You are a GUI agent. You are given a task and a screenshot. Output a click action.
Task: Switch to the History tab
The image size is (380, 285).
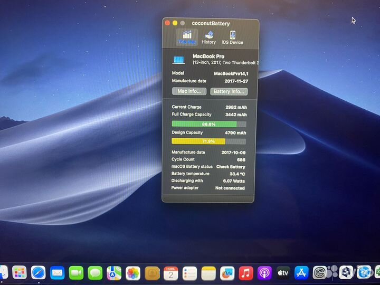(208, 37)
